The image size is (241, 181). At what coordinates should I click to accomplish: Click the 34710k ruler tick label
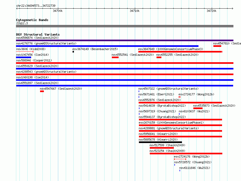click(x=135, y=11)
